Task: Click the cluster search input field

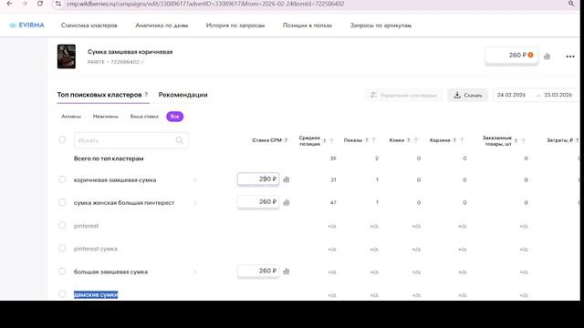Action: click(x=131, y=140)
